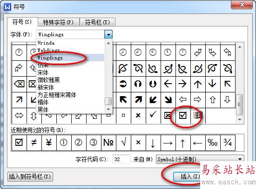The image size is (256, 189).
Task: Select the checked box symbol in the grid
Action: pyautogui.click(x=182, y=115)
